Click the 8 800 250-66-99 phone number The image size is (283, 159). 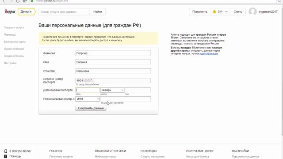(x=20, y=151)
